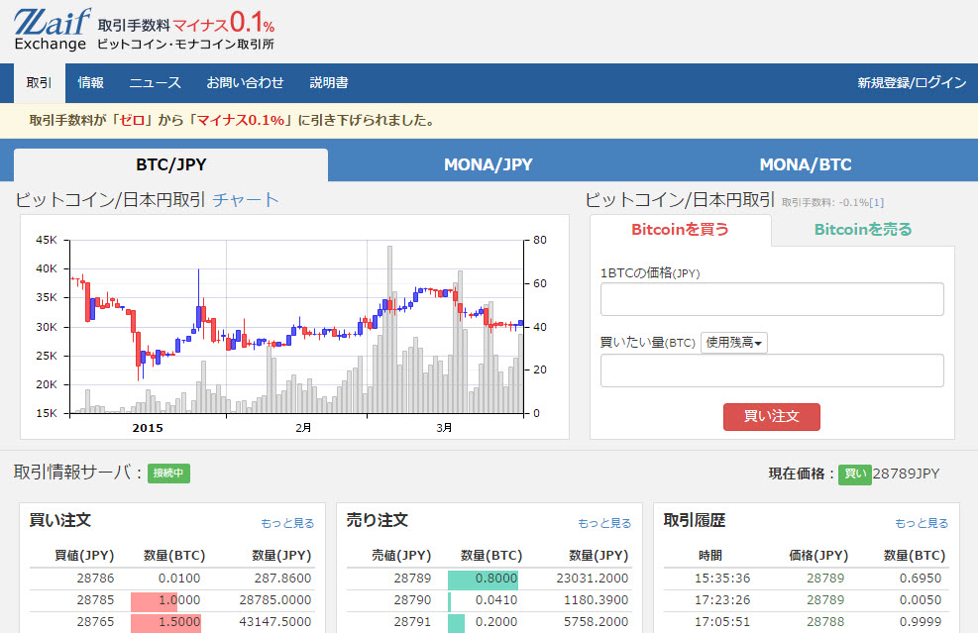Open the お問い合わせ page
This screenshot has width=978, height=633.
pyautogui.click(x=245, y=83)
